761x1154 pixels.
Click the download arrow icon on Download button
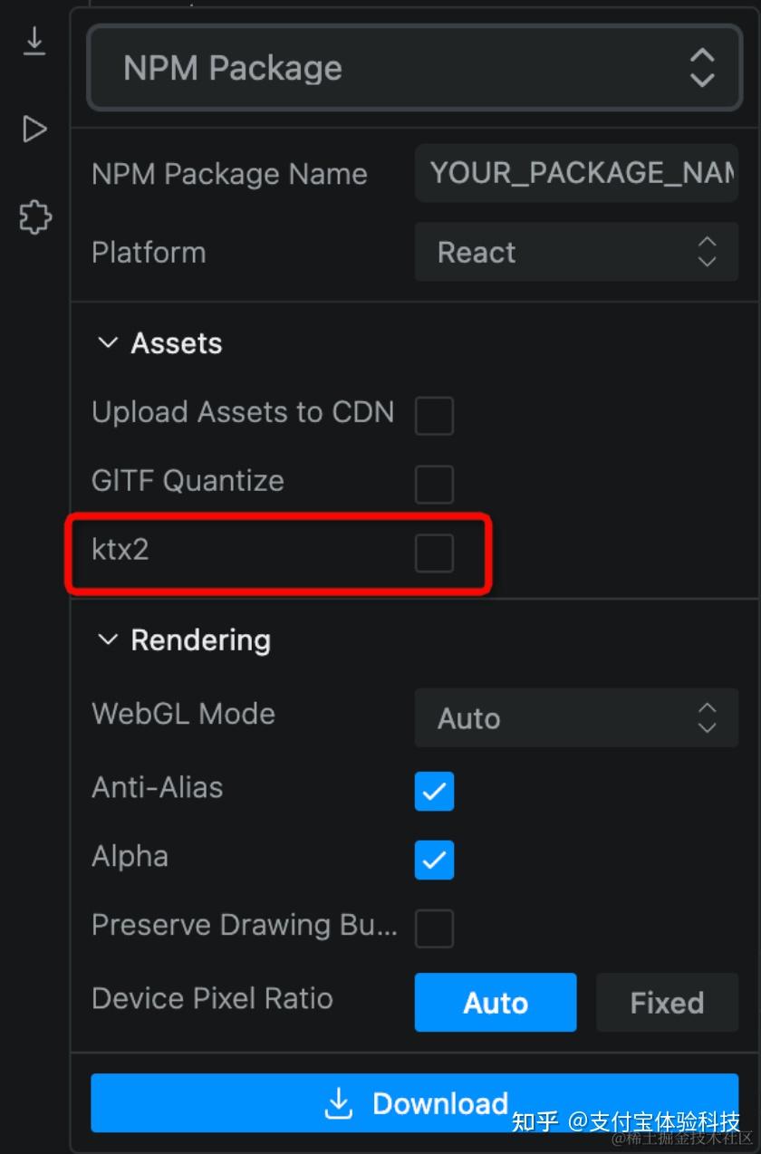339,1103
